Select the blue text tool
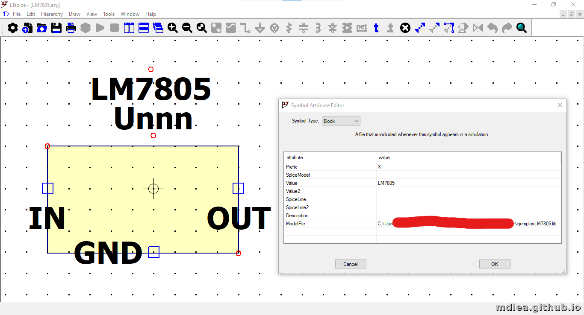Image resolution: width=584 pixels, height=315 pixels. (x=376, y=28)
